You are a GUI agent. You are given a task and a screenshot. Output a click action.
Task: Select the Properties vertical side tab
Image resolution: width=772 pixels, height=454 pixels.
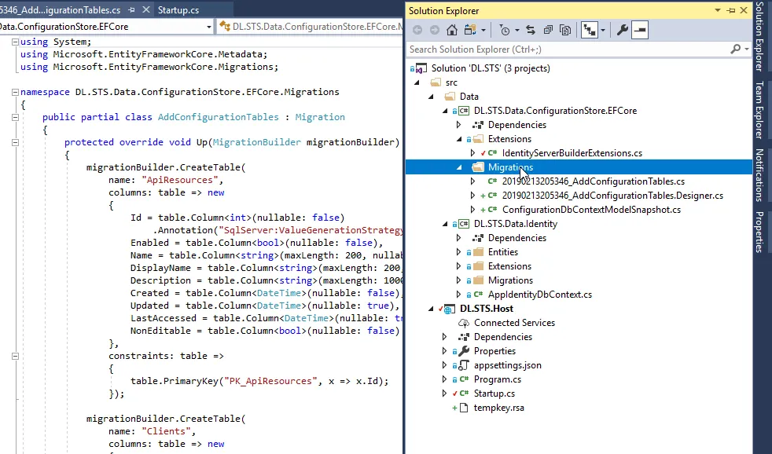(759, 232)
